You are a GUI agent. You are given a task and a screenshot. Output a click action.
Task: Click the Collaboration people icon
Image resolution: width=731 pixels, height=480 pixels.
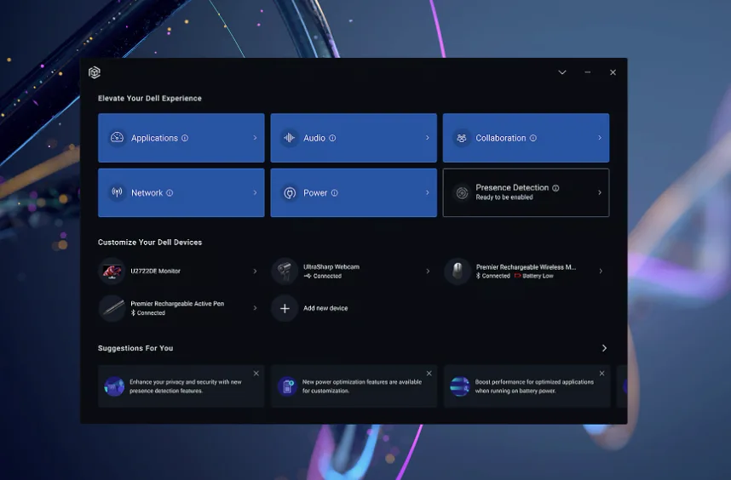click(x=462, y=138)
